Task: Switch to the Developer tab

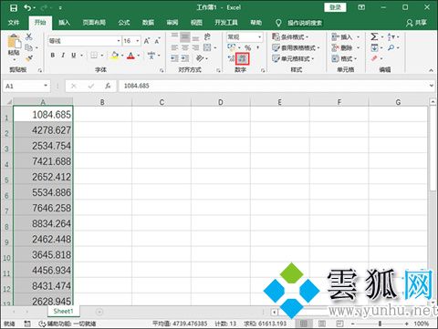Action: [x=226, y=23]
